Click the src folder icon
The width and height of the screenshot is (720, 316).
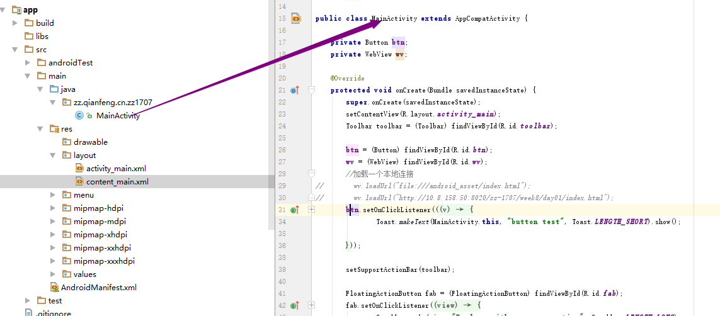coord(28,50)
